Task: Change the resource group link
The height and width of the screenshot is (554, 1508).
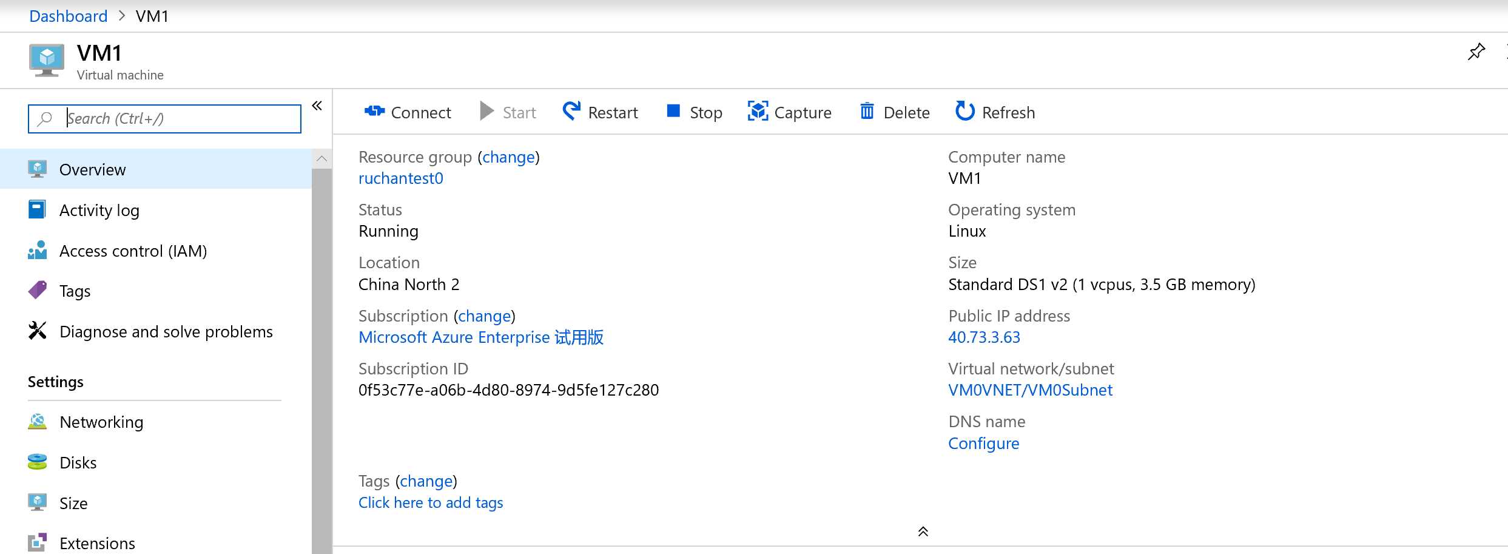Action: point(509,157)
